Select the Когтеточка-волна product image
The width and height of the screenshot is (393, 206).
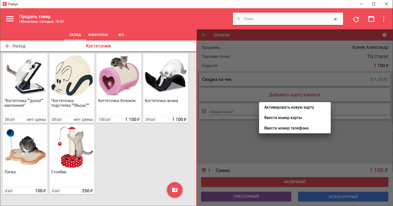166,75
